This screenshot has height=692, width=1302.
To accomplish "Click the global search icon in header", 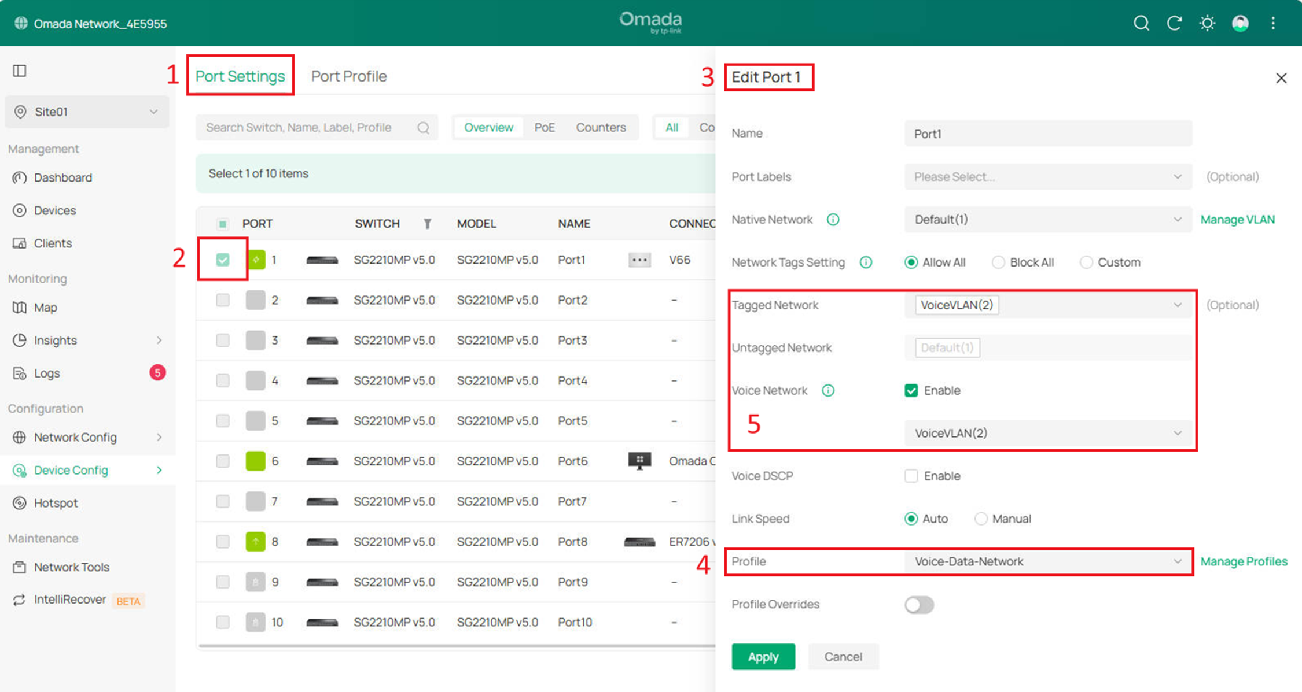I will (x=1141, y=23).
